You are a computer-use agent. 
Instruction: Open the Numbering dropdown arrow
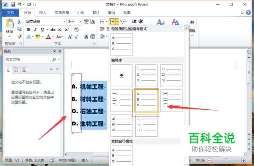coord(117,21)
